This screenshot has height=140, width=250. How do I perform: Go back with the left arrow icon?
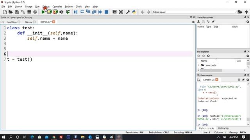click(x=143, y=12)
